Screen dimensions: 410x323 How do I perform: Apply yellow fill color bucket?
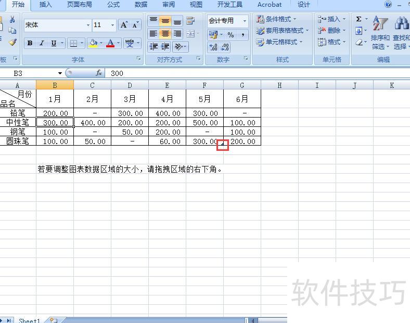pyautogui.click(x=93, y=43)
